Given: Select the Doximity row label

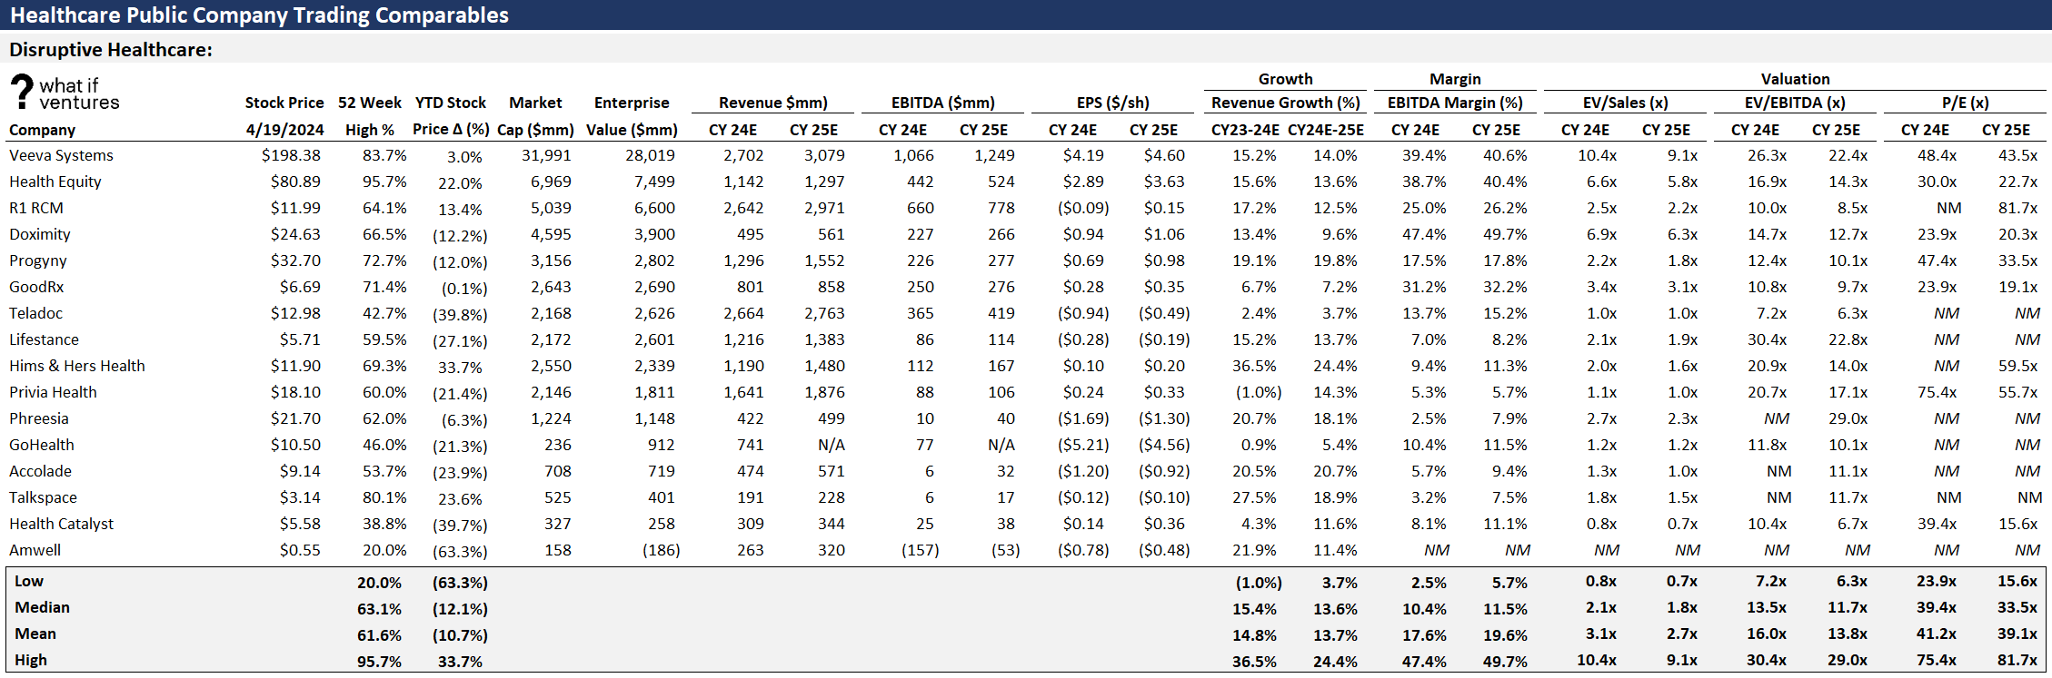Looking at the screenshot, I should click(40, 234).
